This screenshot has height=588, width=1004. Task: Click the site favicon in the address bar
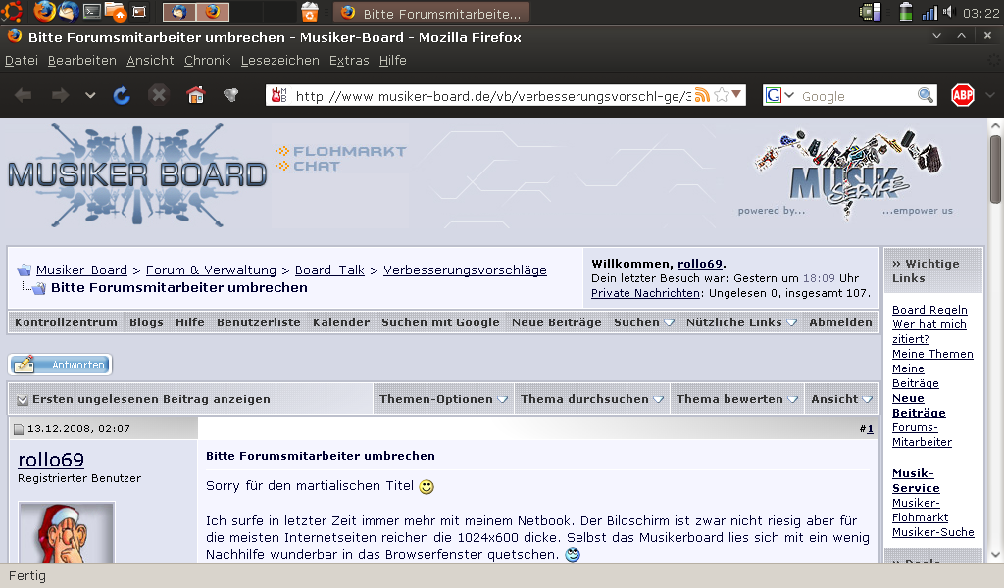[279, 95]
